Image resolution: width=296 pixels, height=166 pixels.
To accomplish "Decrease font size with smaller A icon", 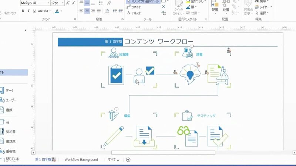I will pos(73,3).
